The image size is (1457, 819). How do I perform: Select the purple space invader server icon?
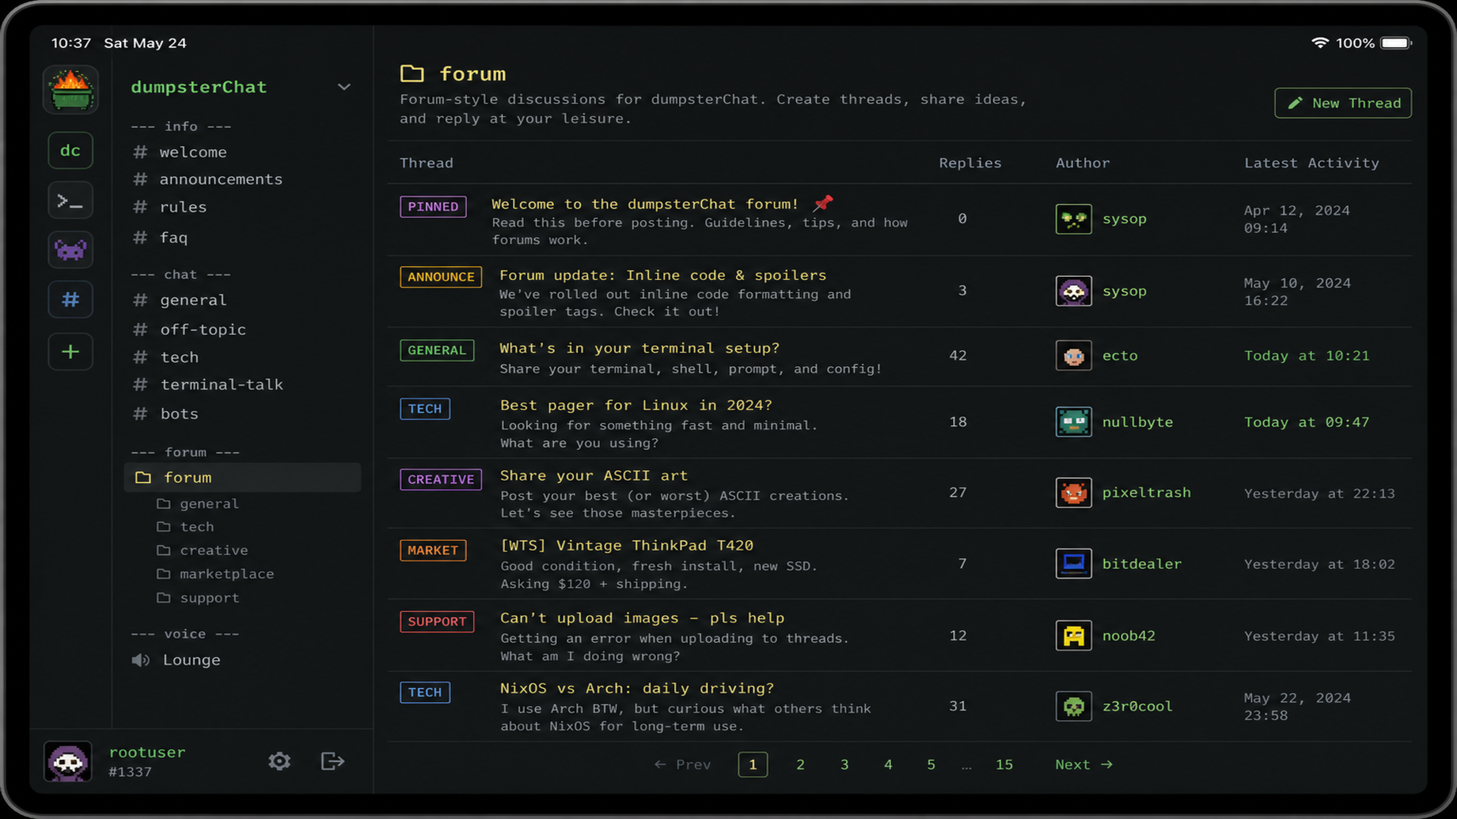coord(71,250)
